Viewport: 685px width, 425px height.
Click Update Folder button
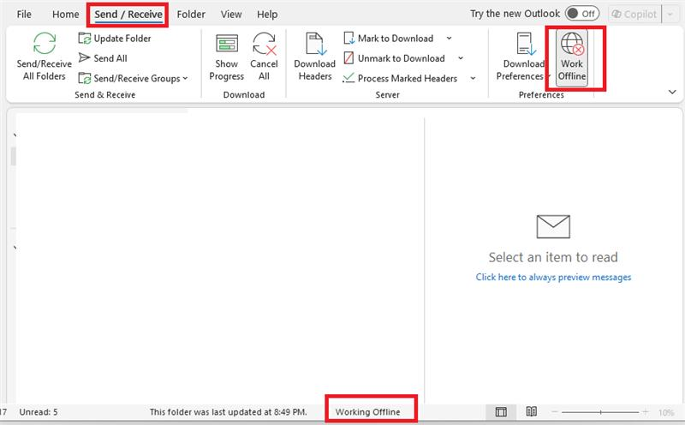point(115,39)
